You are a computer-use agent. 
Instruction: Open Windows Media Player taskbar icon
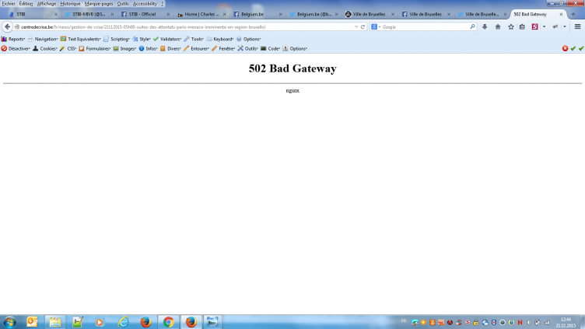(100, 322)
